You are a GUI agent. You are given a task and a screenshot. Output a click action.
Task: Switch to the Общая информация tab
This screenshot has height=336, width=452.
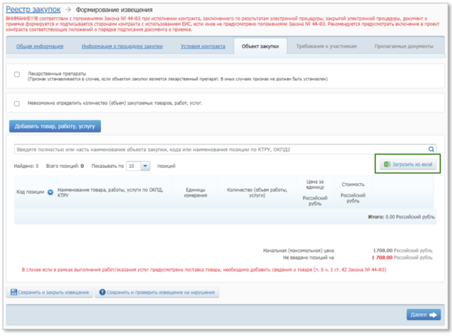click(x=39, y=47)
